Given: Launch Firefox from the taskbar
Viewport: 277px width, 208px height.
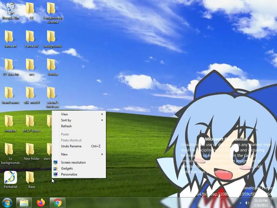Looking at the screenshot, I should [41, 203].
